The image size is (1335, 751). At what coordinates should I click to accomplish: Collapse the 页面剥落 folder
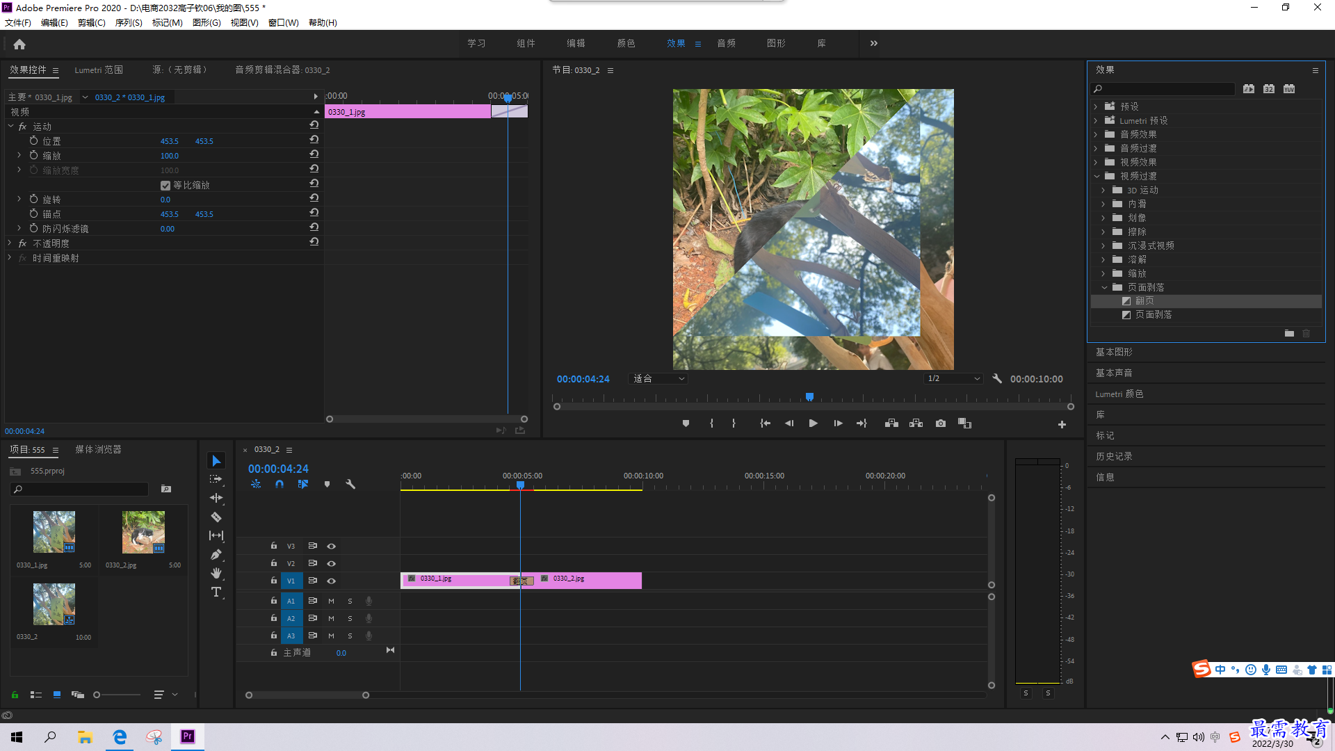pyautogui.click(x=1104, y=287)
